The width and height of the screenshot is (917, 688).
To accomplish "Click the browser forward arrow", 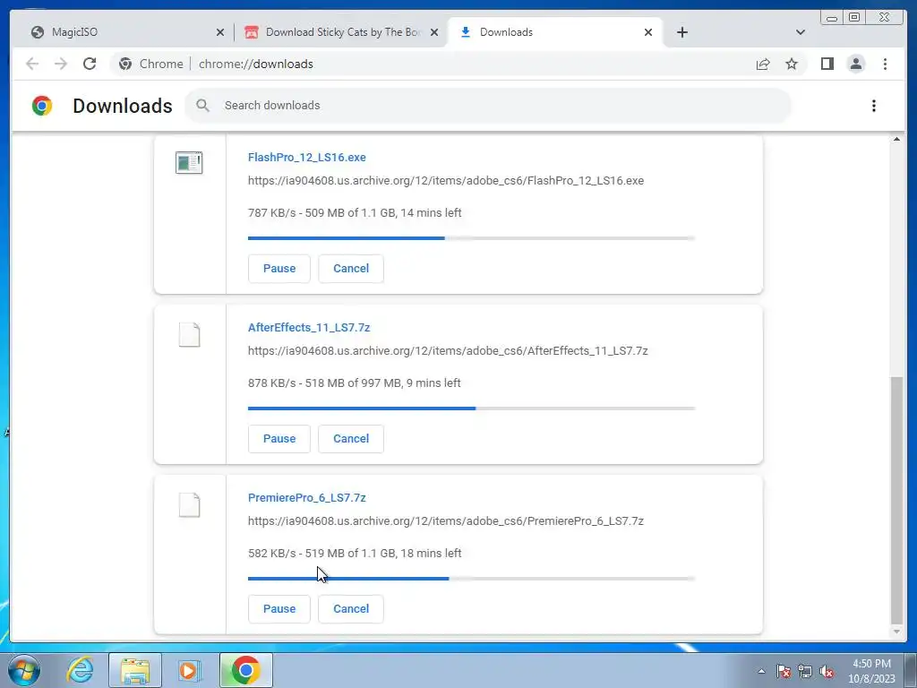I will pos(61,64).
